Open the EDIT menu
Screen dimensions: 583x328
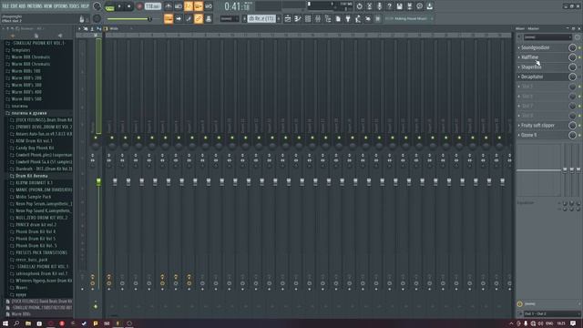[14, 6]
